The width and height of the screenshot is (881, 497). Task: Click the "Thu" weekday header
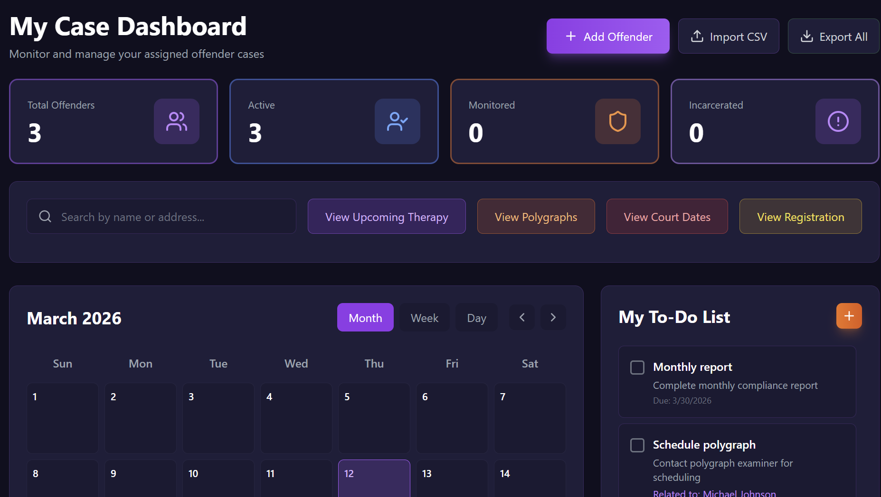(x=374, y=364)
